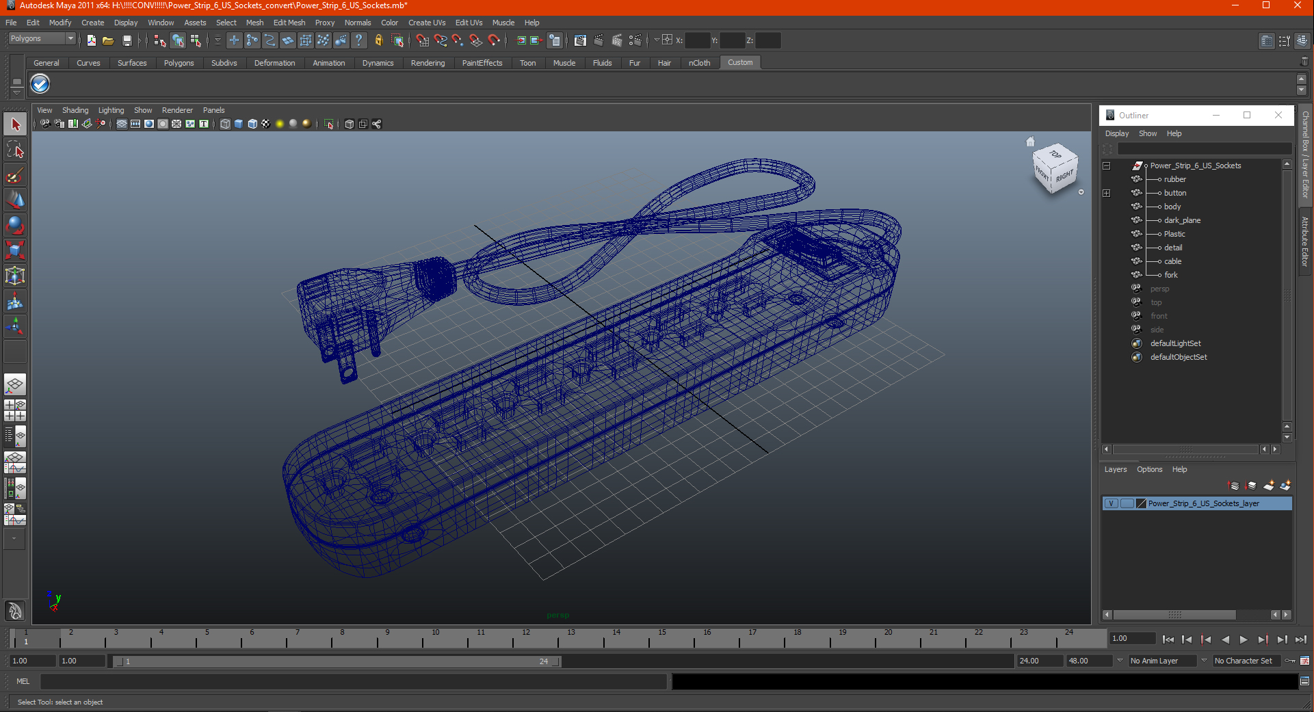Choose the Paint Selection brush tool
Screen dimensions: 1314x712
coord(15,175)
